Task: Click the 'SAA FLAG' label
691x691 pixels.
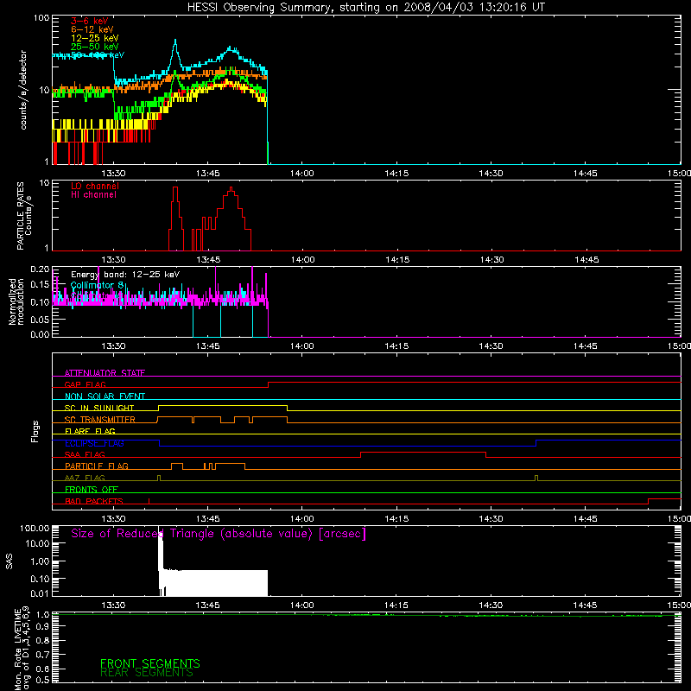Action: pos(85,454)
